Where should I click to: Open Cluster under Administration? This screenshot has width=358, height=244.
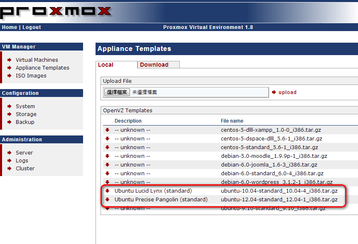pos(25,169)
